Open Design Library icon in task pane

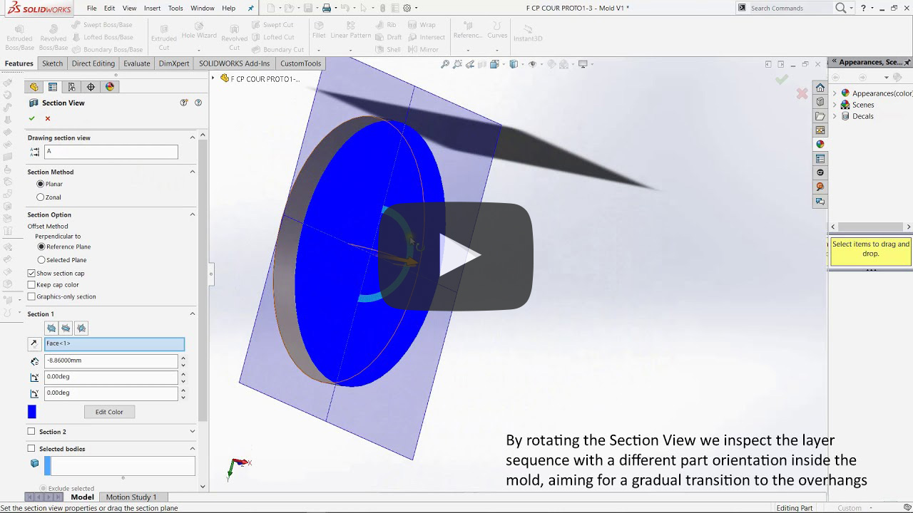(820, 102)
